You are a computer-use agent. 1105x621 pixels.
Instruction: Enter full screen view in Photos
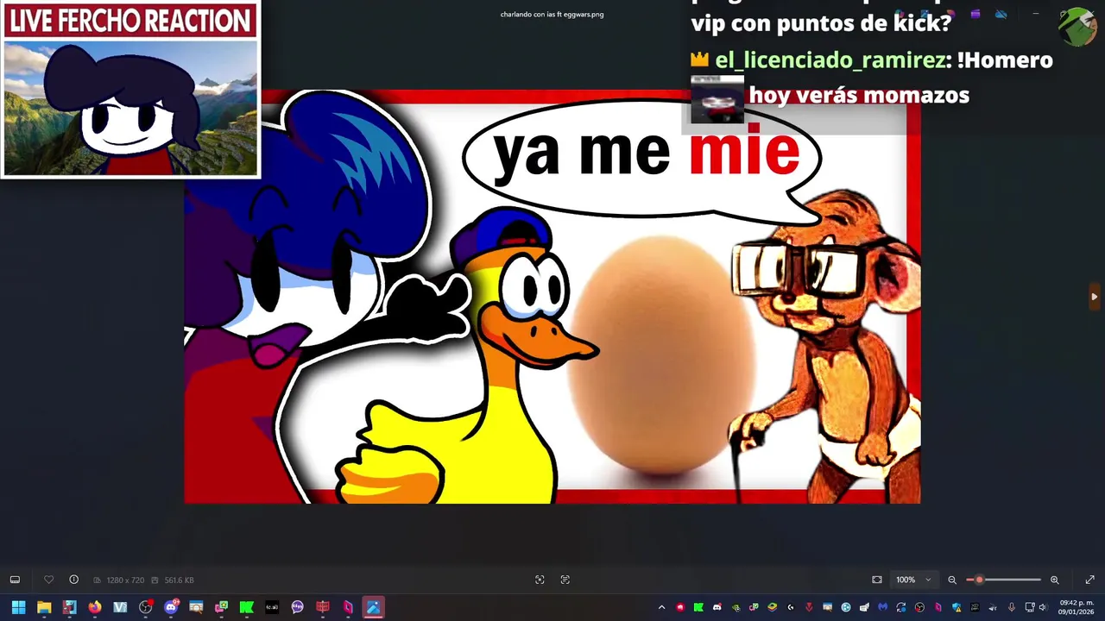point(1089,580)
